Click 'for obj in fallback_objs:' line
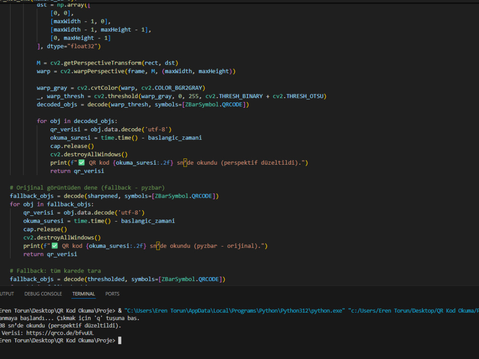The image size is (479, 359). [52, 204]
